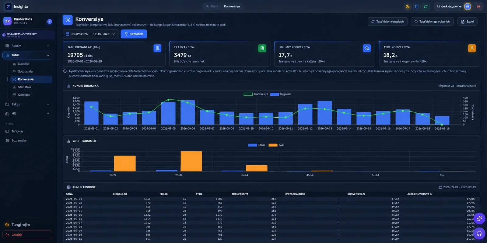The image size is (487, 243).
Task: Click the Ko'rsatish filter button
Action: [134, 34]
